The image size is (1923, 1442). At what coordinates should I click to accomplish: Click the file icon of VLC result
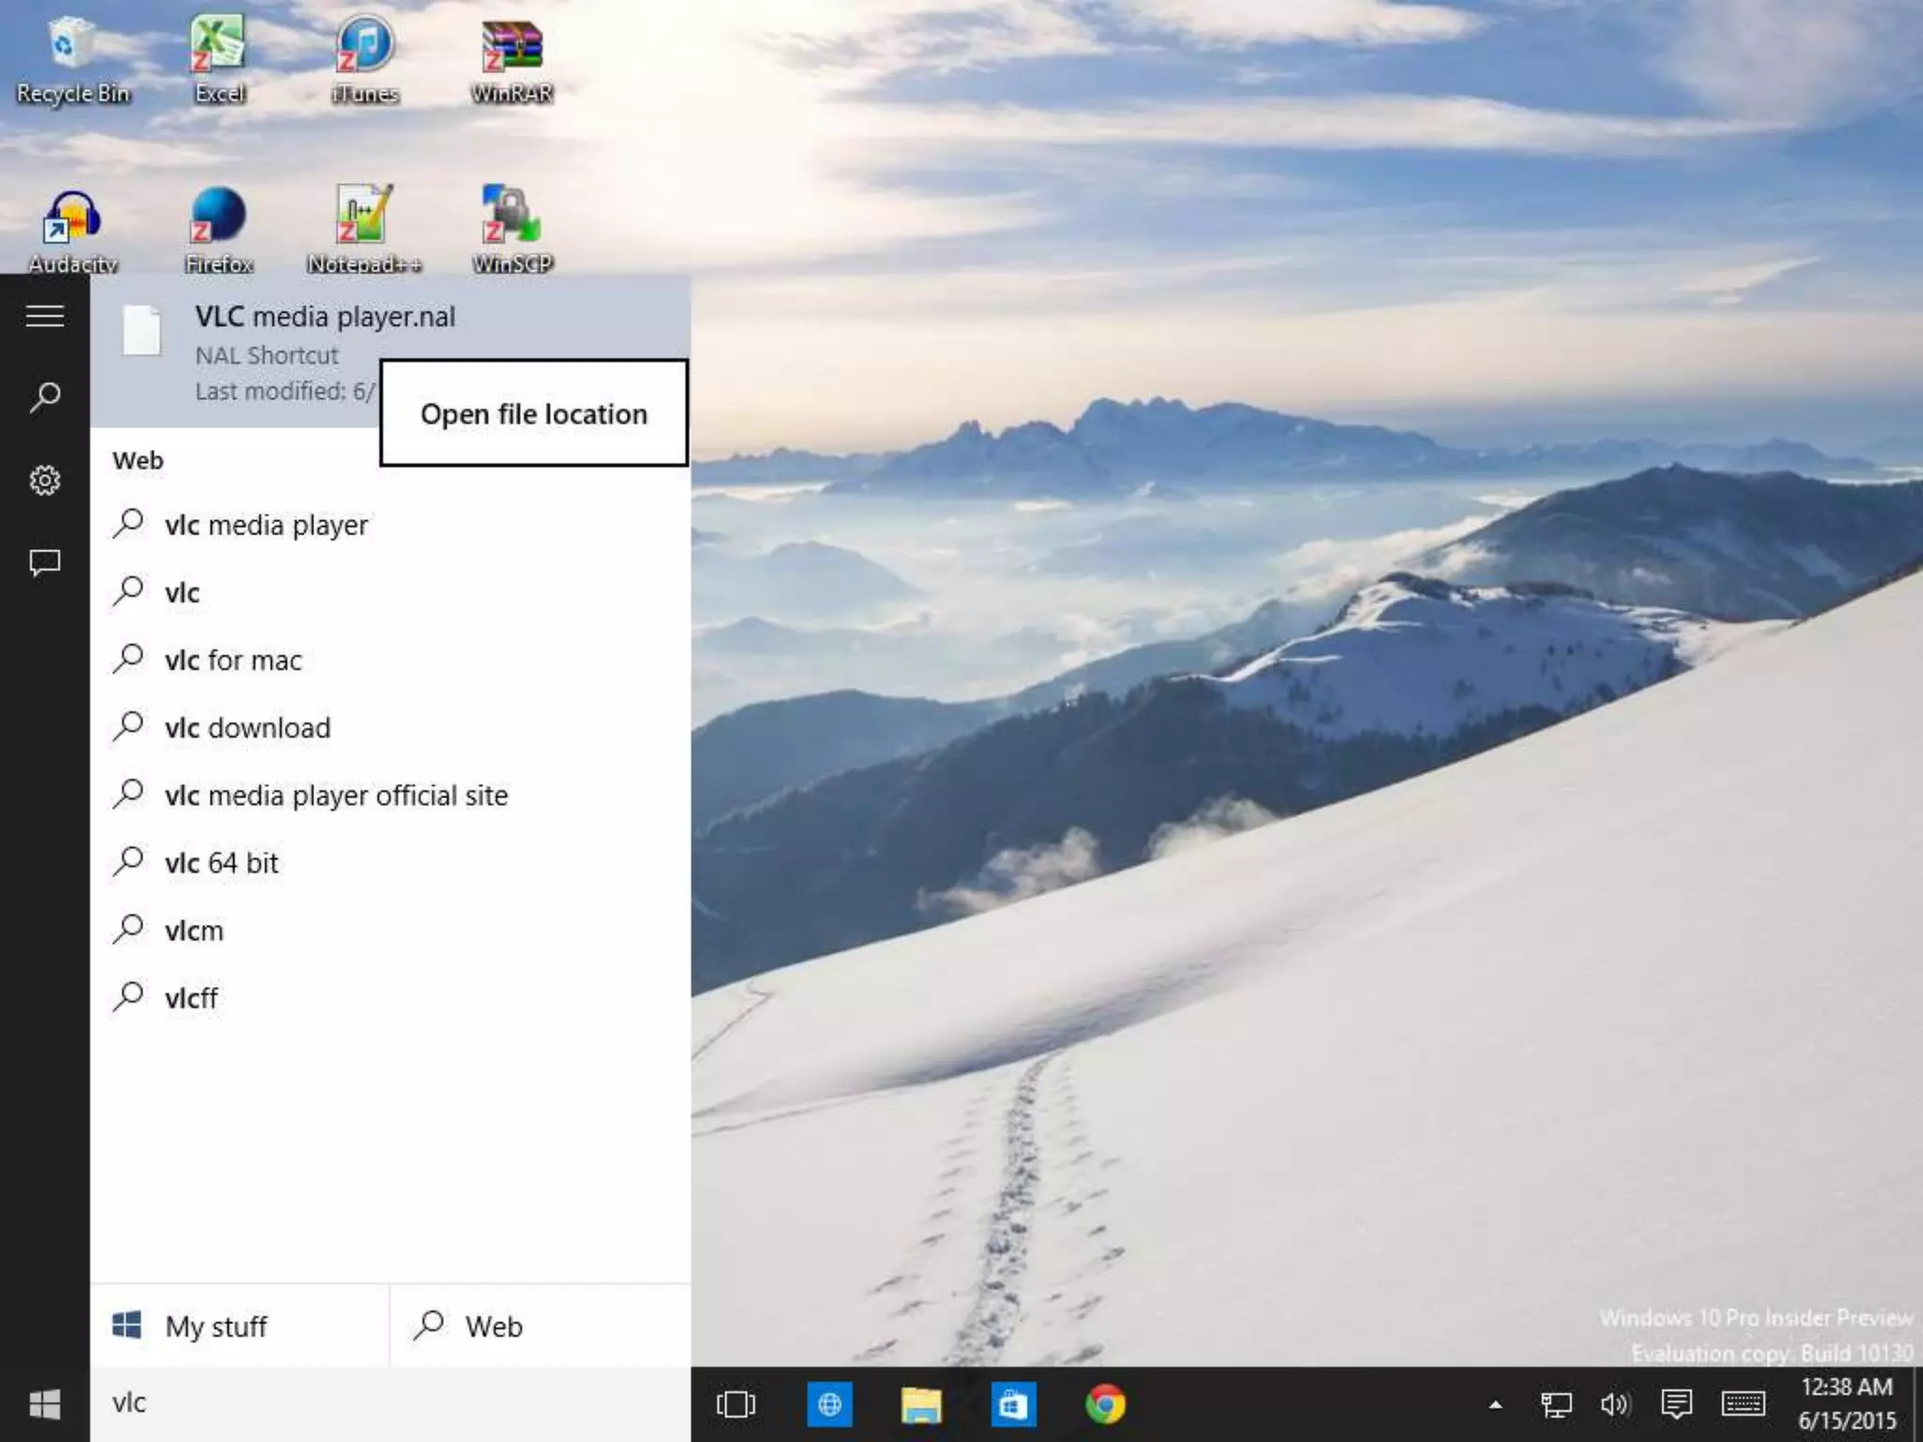(142, 330)
